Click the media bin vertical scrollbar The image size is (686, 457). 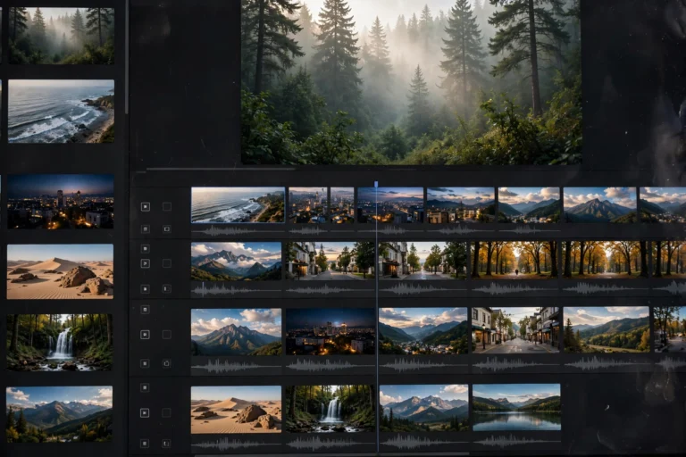click(x=127, y=57)
